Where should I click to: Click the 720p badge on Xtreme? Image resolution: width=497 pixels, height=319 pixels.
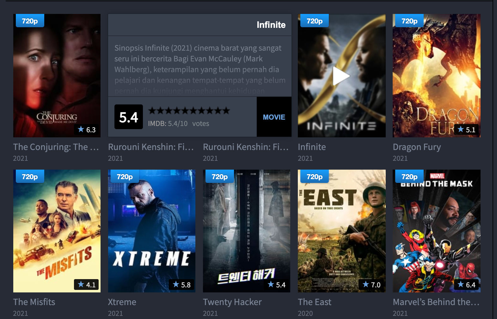(x=125, y=177)
